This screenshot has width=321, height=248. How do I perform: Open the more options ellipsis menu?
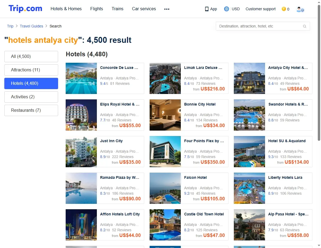pos(167,9)
